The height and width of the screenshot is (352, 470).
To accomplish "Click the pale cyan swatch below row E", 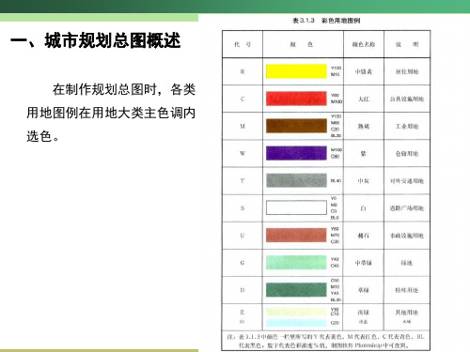I will (296, 323).
